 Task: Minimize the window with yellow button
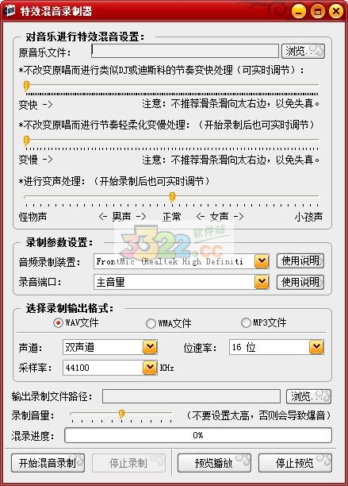[299, 11]
